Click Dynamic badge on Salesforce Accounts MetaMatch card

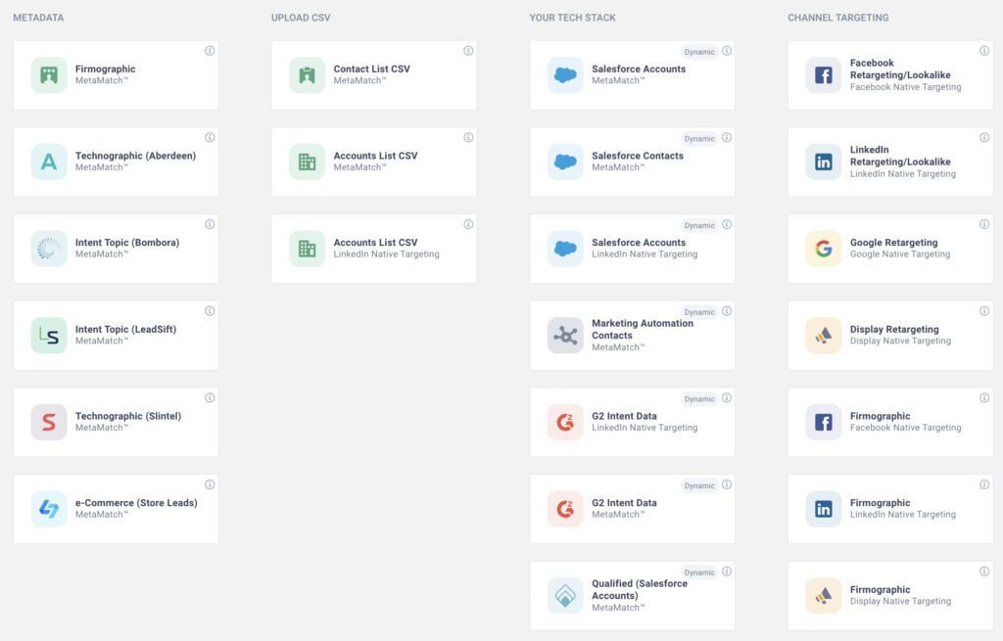coord(699,52)
